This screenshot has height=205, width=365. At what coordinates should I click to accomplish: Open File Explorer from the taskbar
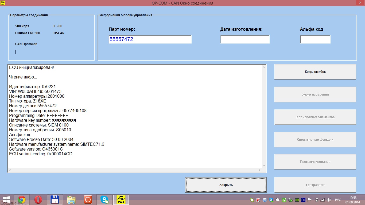pyautogui.click(x=71, y=200)
